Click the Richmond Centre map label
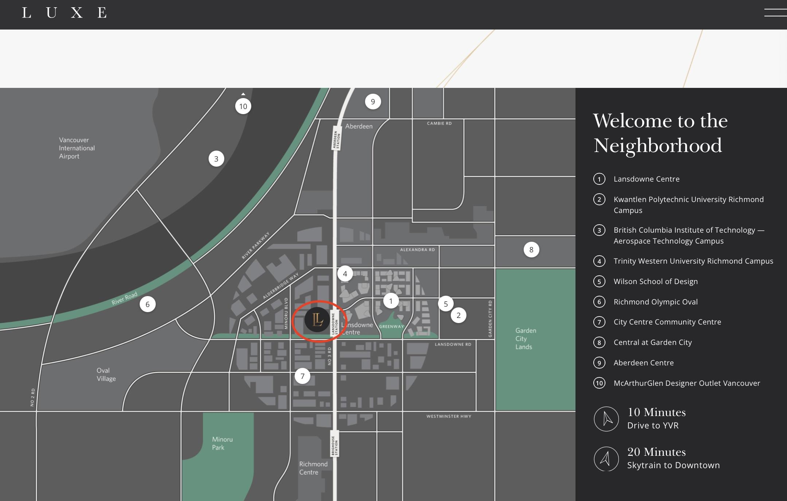Viewport: 787px width, 501px height. (x=313, y=468)
